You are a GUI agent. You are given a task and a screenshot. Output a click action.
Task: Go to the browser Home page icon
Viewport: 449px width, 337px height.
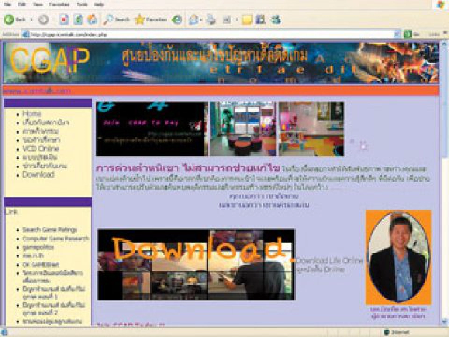(x=92, y=20)
